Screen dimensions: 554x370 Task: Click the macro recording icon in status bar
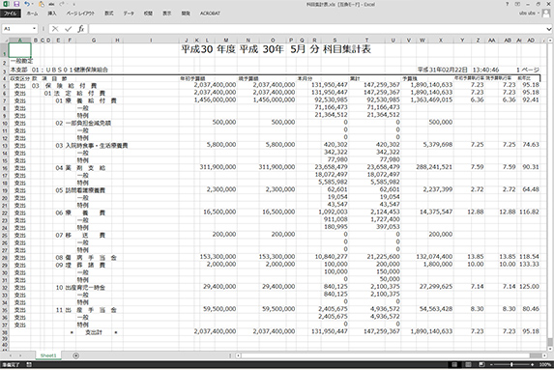point(29,365)
